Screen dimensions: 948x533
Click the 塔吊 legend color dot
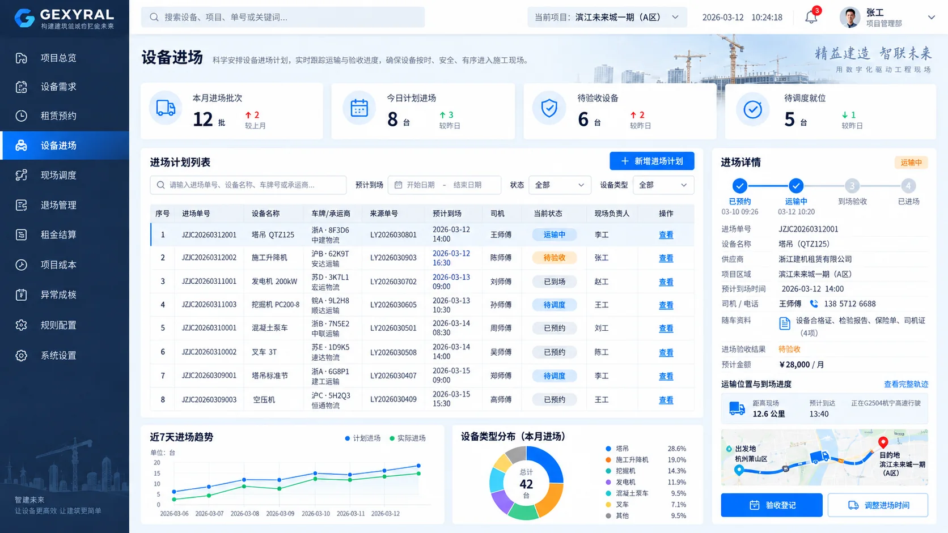pyautogui.click(x=608, y=449)
